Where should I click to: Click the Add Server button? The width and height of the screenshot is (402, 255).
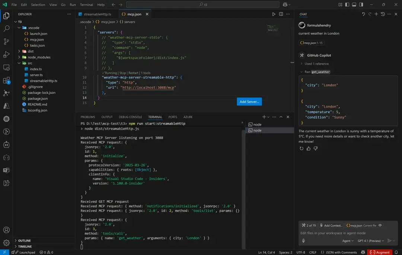coord(249,101)
